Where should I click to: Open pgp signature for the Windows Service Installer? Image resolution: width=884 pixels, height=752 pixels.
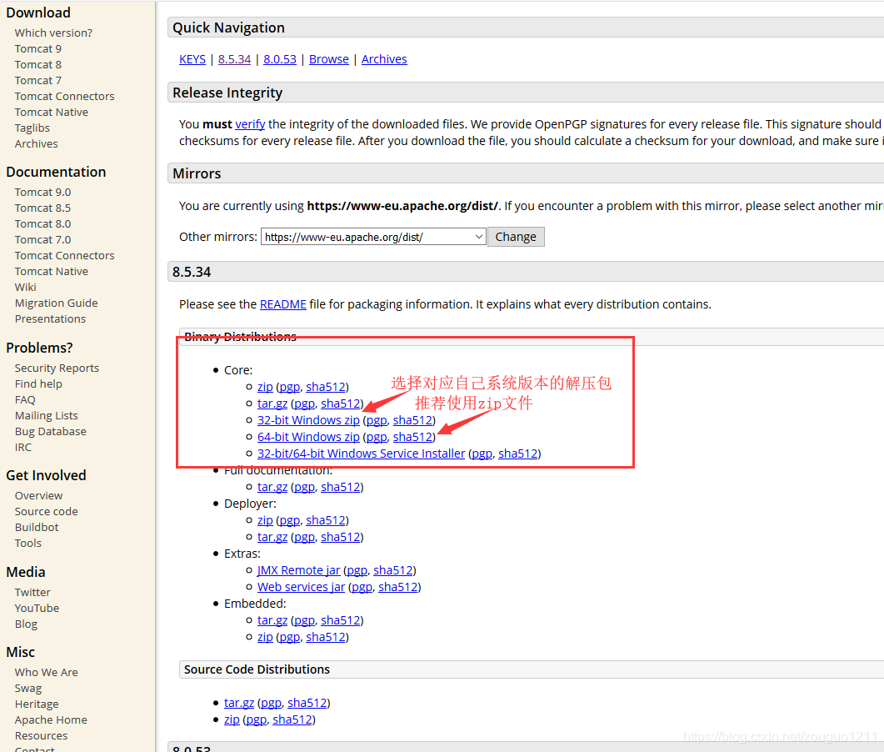(x=482, y=454)
